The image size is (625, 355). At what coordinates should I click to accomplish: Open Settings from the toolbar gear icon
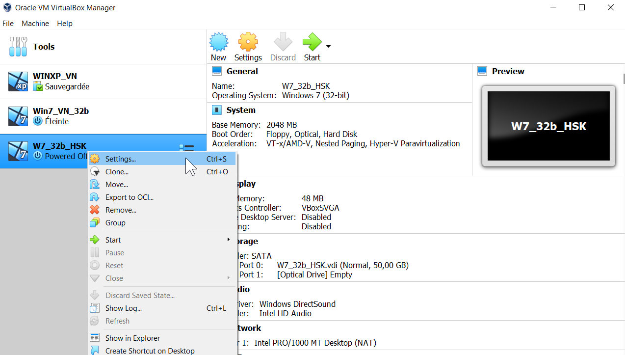click(x=248, y=42)
